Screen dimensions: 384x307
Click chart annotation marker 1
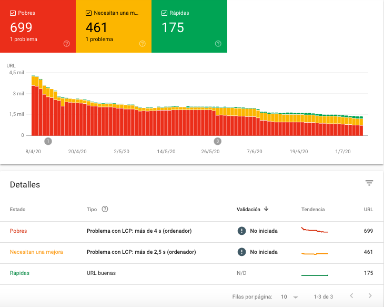[x=48, y=141]
